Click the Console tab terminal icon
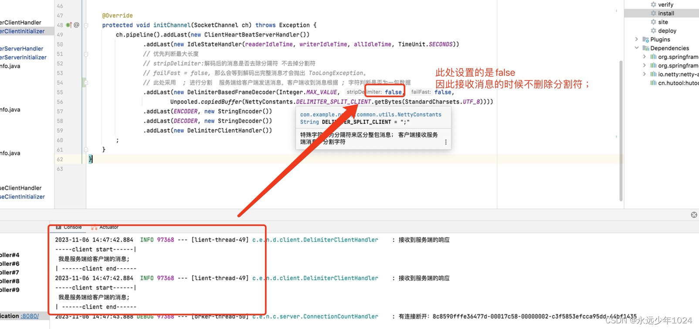The image size is (699, 329). [58, 227]
